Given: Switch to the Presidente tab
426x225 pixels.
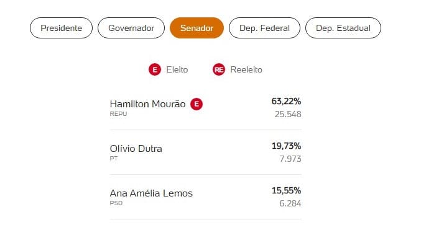Looking at the screenshot, I should 61,28.
